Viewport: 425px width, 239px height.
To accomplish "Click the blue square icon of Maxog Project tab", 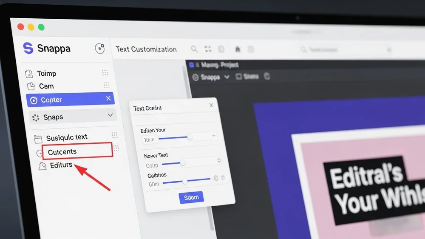I will [x=192, y=65].
